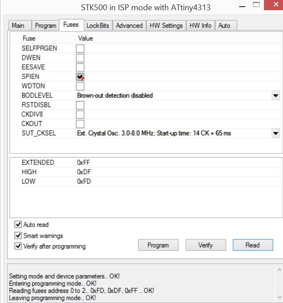Switch to the Auto tab

(x=226, y=25)
